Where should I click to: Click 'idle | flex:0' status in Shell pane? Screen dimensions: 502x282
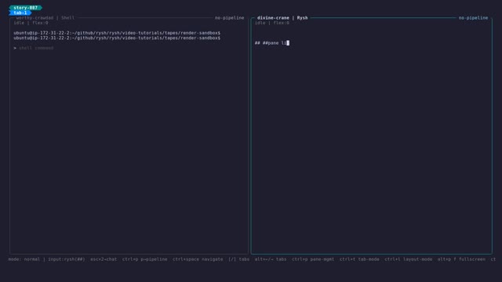(x=31, y=23)
